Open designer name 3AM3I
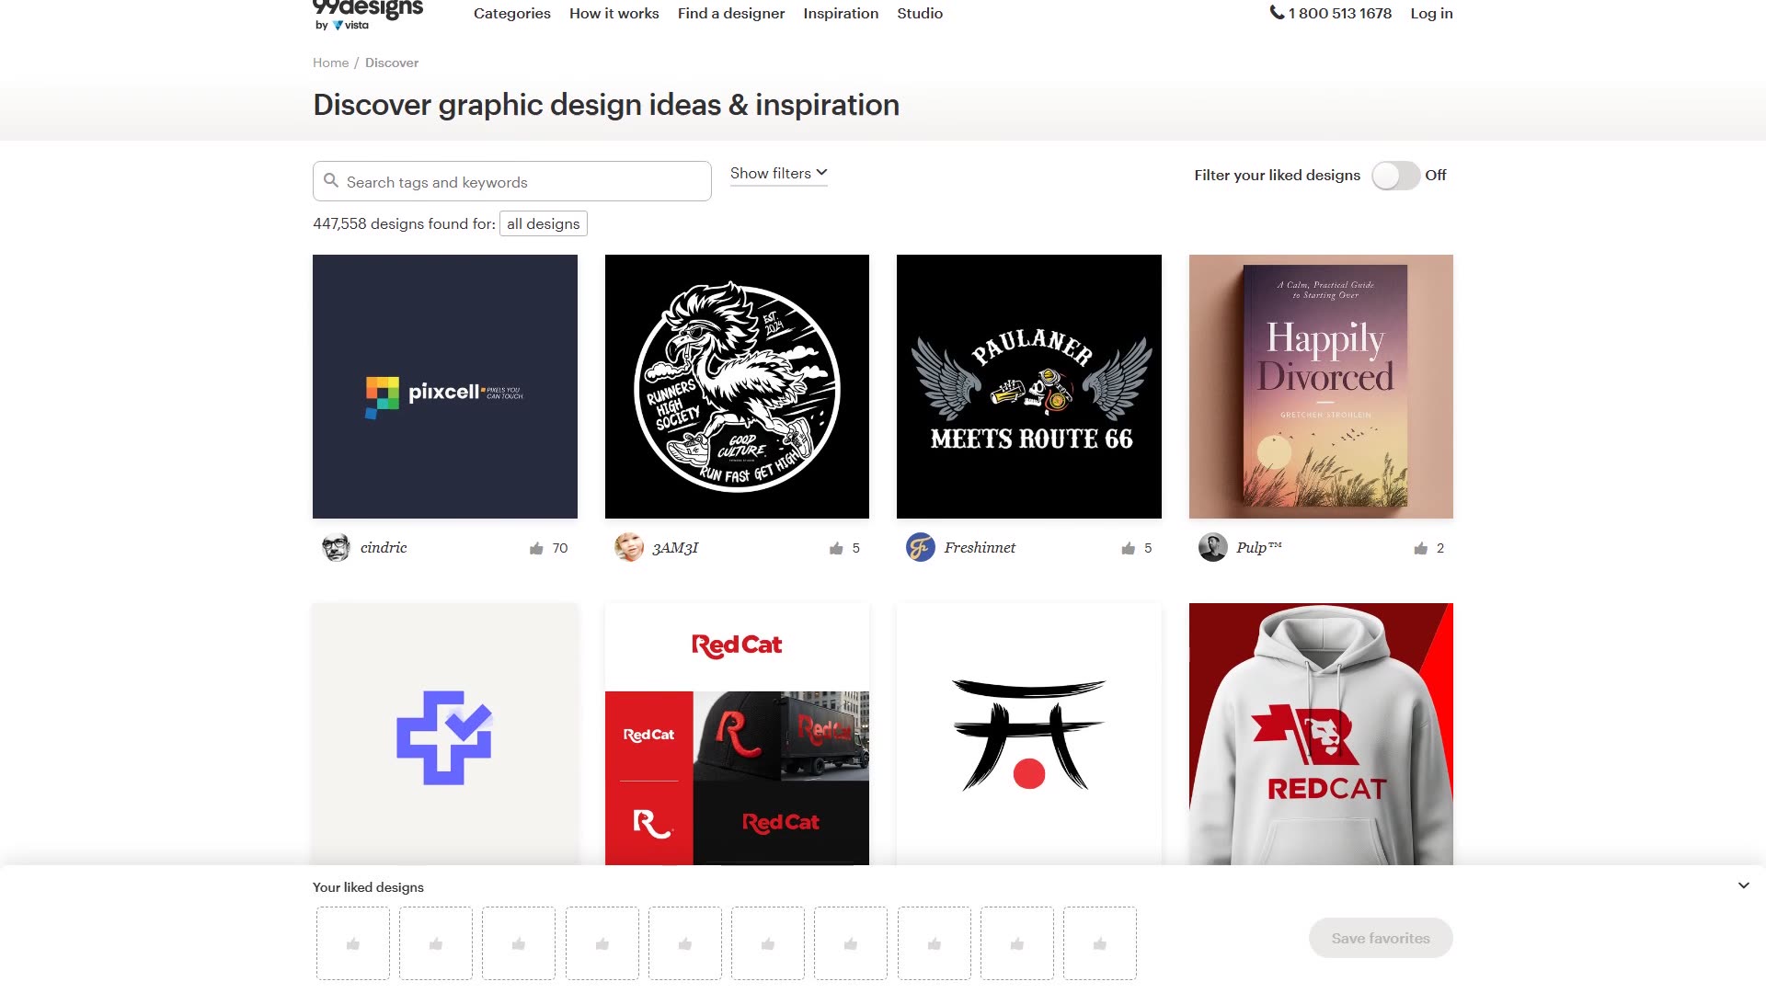 click(675, 547)
